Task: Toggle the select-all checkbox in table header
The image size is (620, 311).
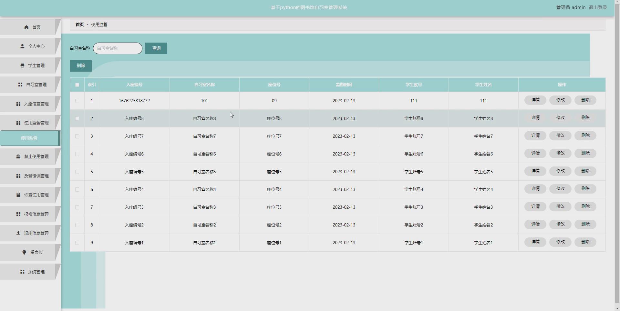Action: tap(77, 85)
